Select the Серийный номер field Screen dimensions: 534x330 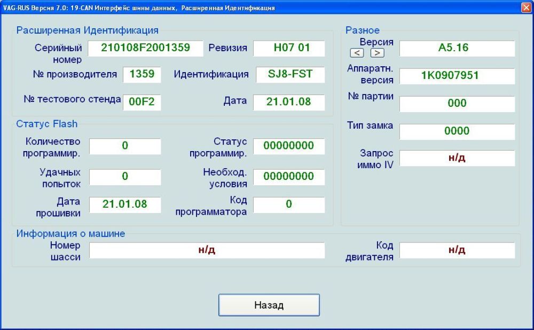[145, 48]
